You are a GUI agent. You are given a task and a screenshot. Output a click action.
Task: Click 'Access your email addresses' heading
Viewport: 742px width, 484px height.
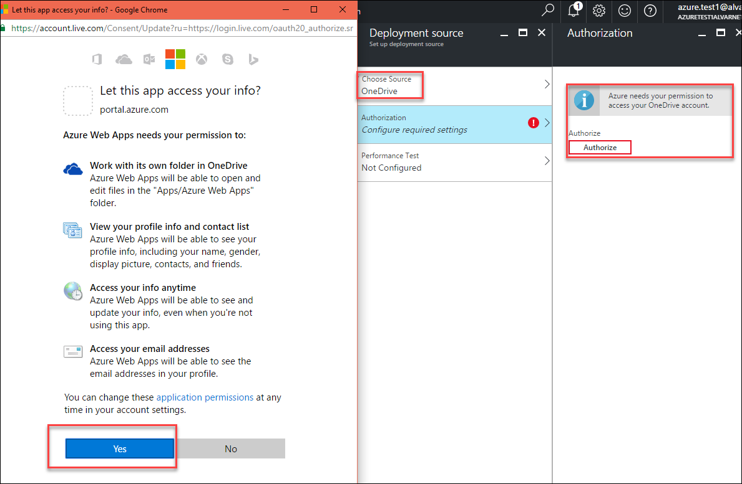(150, 348)
